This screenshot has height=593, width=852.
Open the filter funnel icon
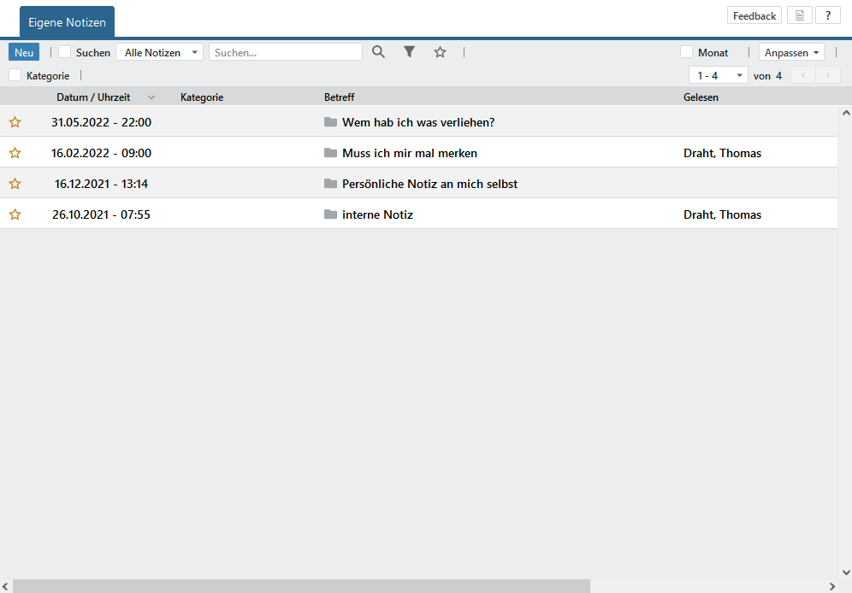pyautogui.click(x=409, y=52)
